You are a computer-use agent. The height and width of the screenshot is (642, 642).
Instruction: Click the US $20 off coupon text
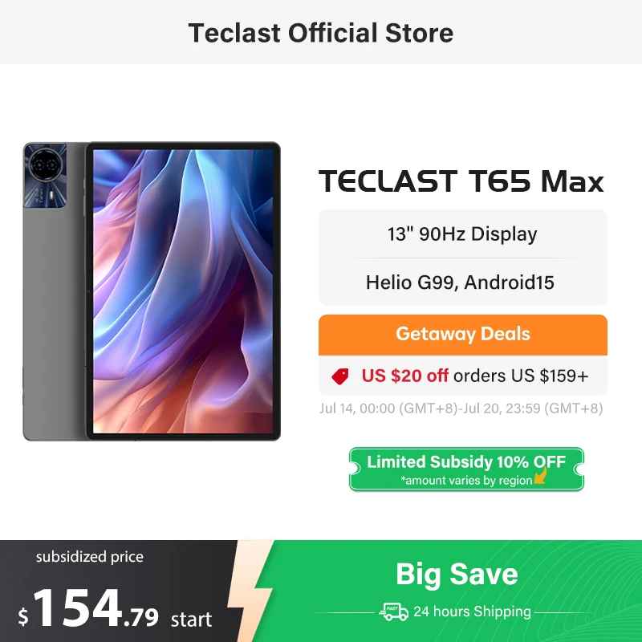tap(404, 376)
